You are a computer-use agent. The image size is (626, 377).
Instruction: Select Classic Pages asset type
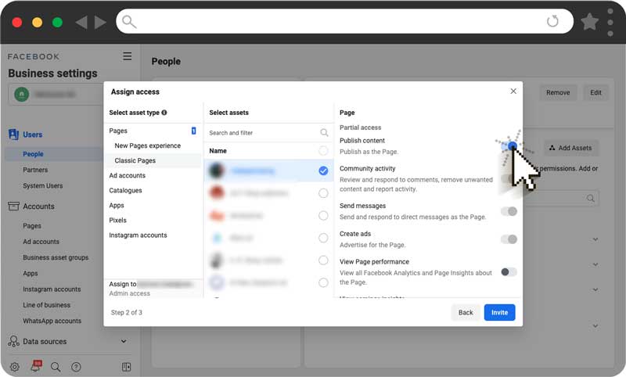pyautogui.click(x=135, y=160)
